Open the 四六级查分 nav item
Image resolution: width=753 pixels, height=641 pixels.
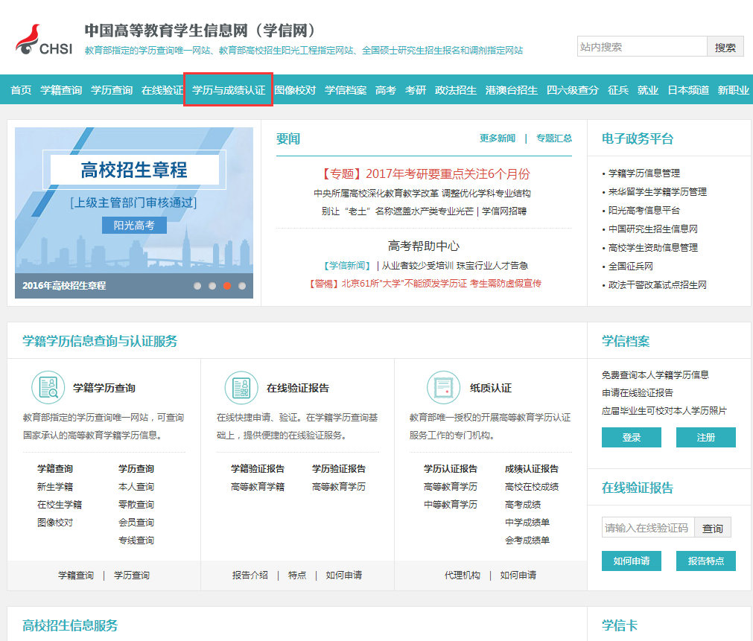click(573, 90)
